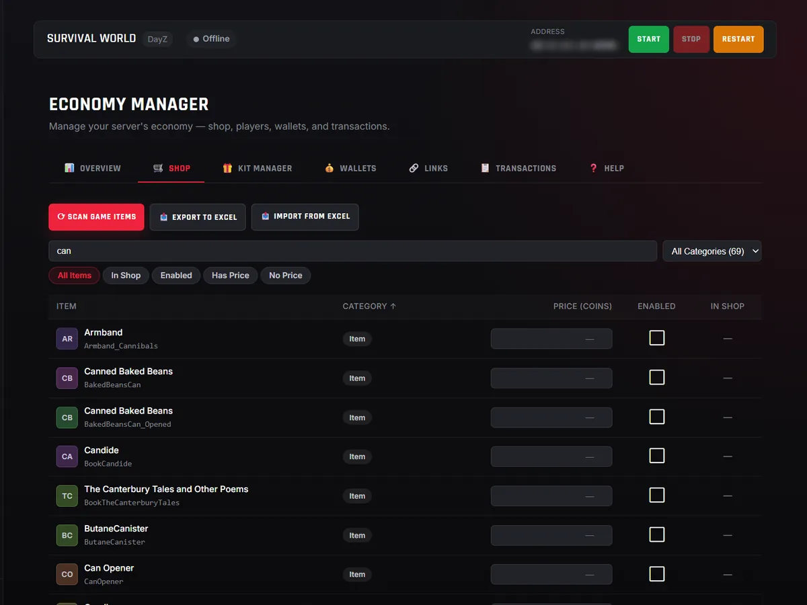Select the Enabled filter chip
Screen dimensions: 807x605
[176, 276]
